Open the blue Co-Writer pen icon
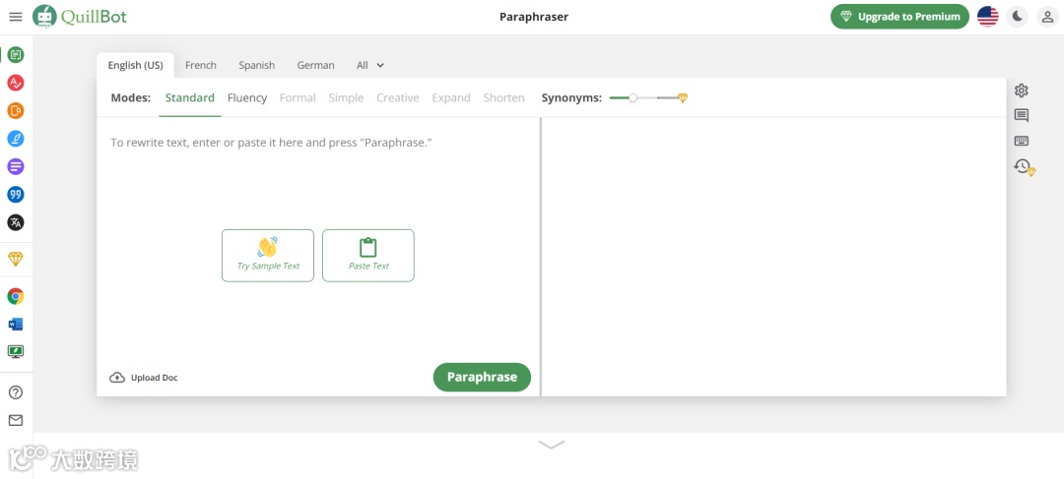This screenshot has height=479, width=1064. 16,139
